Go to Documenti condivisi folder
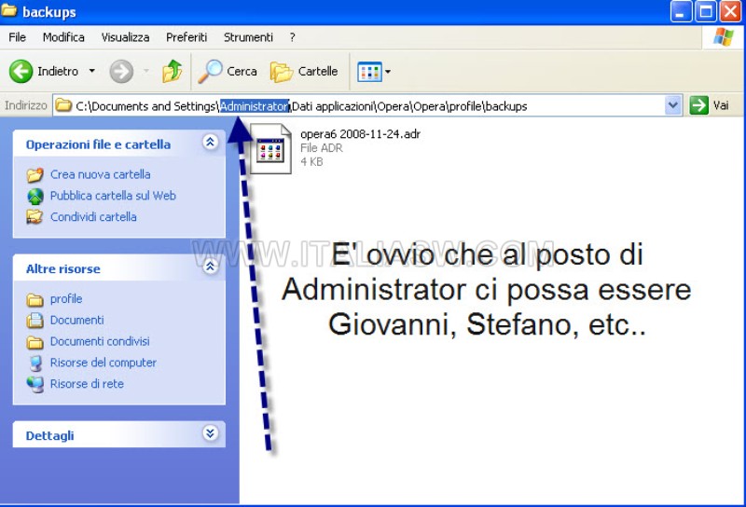The height and width of the screenshot is (507, 746). (100, 341)
